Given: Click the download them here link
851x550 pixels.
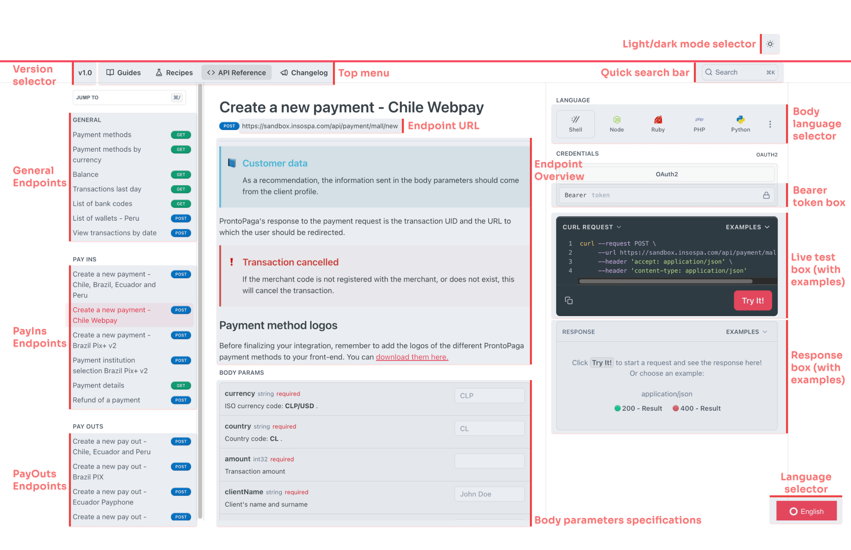Looking at the screenshot, I should [x=412, y=357].
